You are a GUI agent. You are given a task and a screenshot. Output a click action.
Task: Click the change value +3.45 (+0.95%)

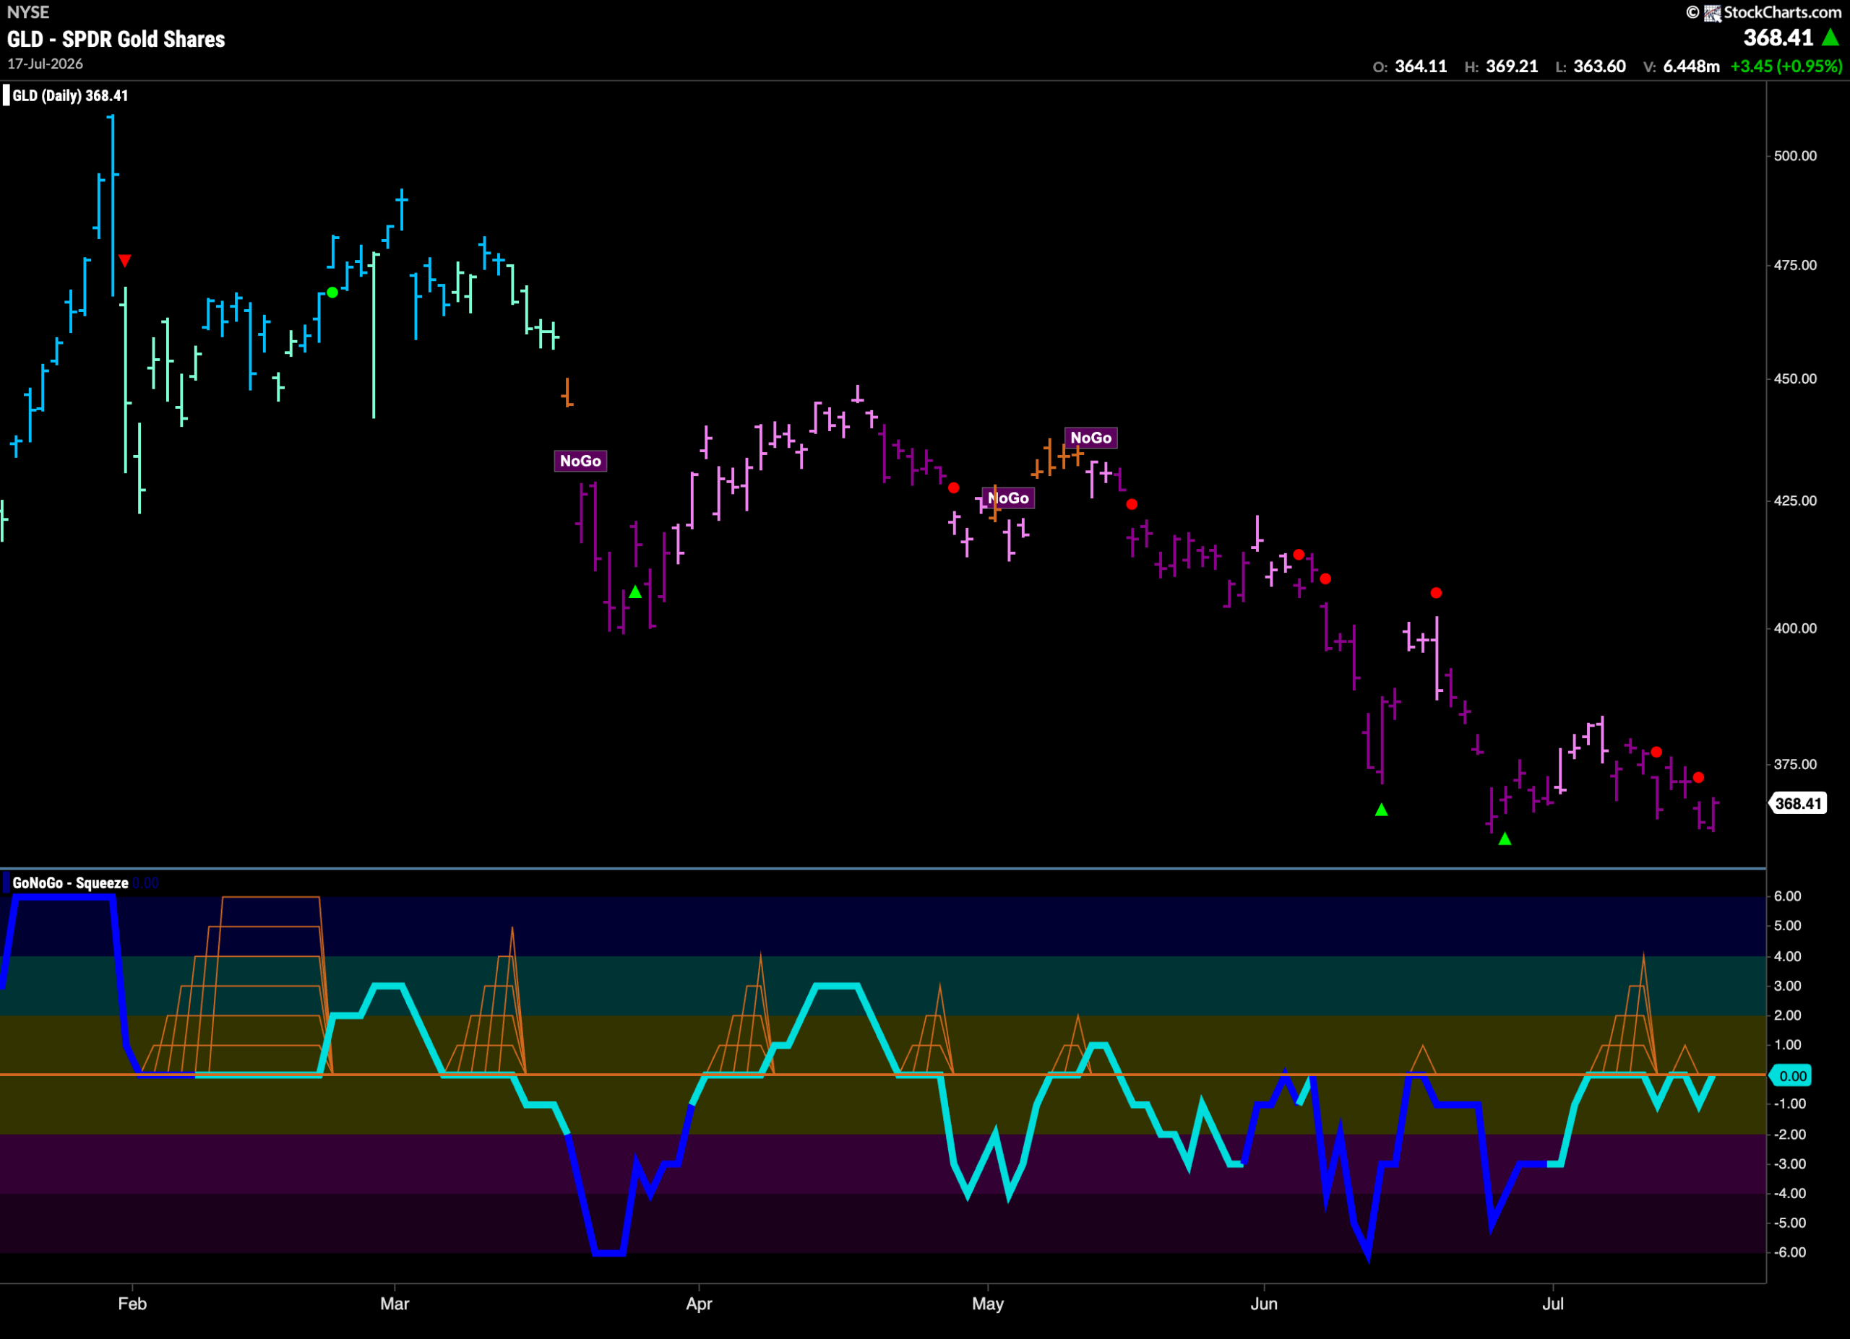pos(1786,67)
